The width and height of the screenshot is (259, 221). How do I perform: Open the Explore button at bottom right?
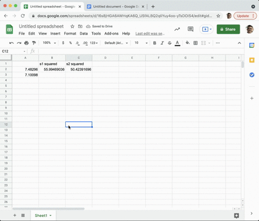tap(236, 216)
